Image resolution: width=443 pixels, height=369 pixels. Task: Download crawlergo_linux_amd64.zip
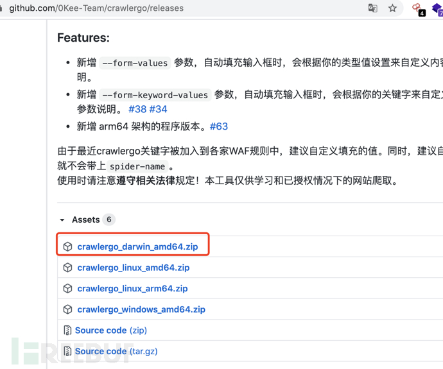[x=133, y=268]
